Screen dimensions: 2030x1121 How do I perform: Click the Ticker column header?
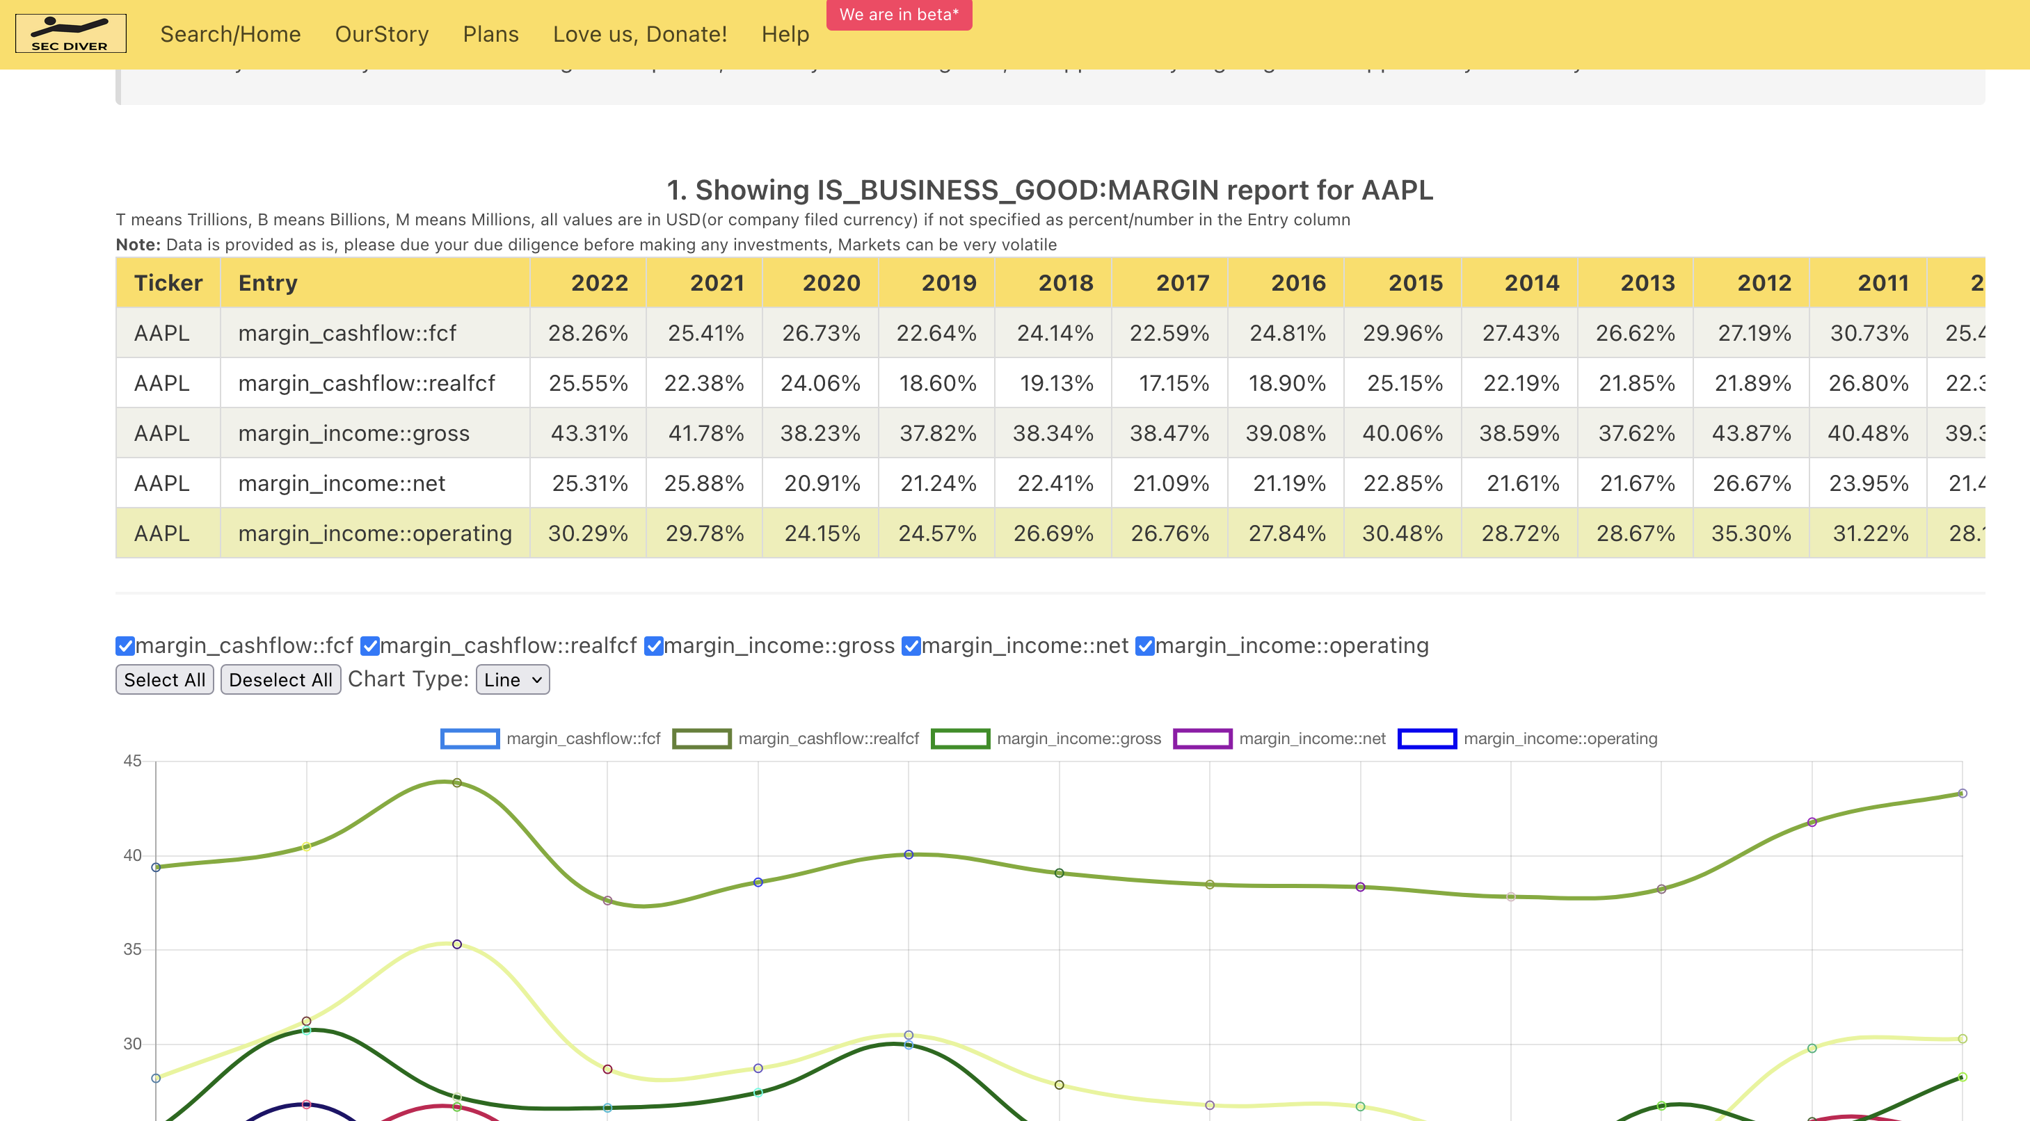coord(168,283)
